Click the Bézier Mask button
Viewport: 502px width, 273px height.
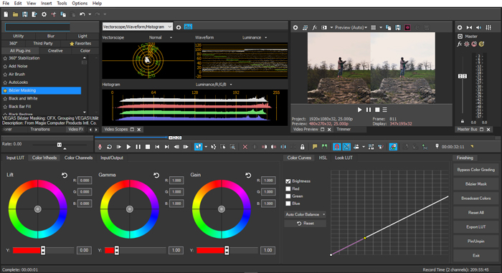475,184
